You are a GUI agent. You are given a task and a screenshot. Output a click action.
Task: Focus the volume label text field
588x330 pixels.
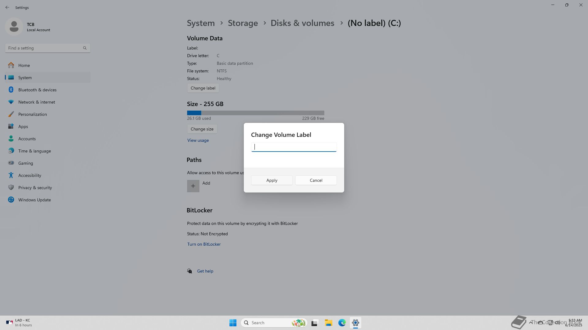point(294,147)
